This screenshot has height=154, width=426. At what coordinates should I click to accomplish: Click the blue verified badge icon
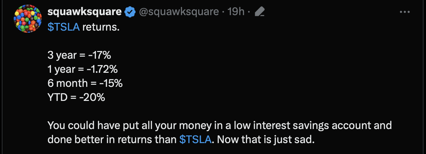coord(130,12)
